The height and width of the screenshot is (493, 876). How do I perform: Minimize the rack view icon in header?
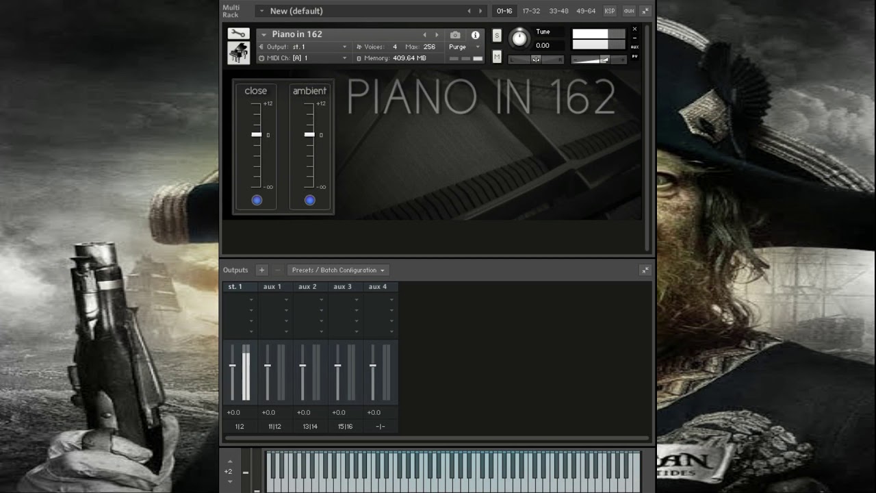click(645, 11)
